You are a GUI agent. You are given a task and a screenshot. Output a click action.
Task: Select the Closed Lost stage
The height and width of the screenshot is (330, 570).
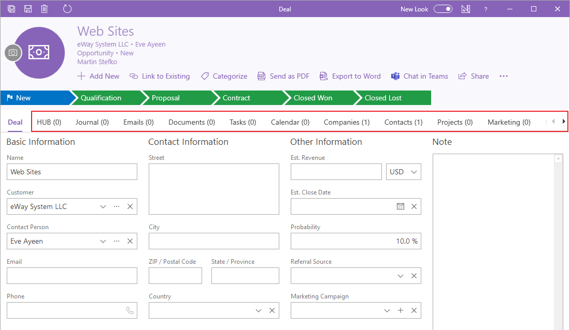click(393, 98)
